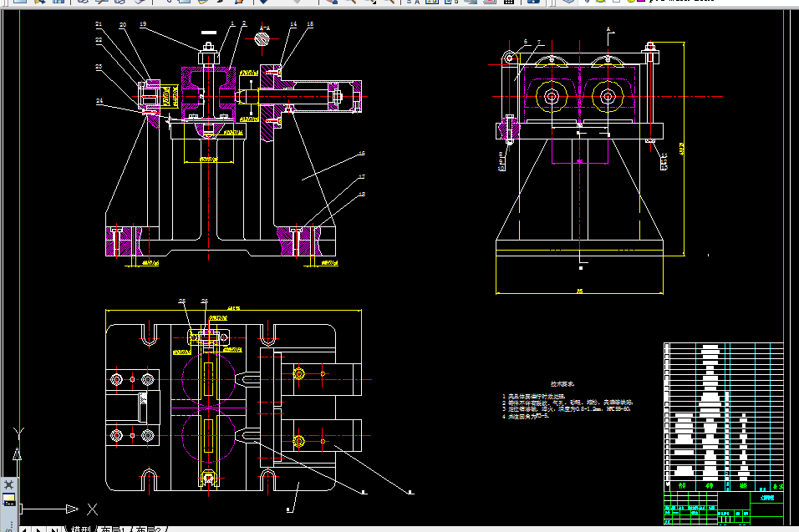Image resolution: width=799 pixels, height=532 pixels.
Task: Click part balloon number 16
Action: [362, 153]
